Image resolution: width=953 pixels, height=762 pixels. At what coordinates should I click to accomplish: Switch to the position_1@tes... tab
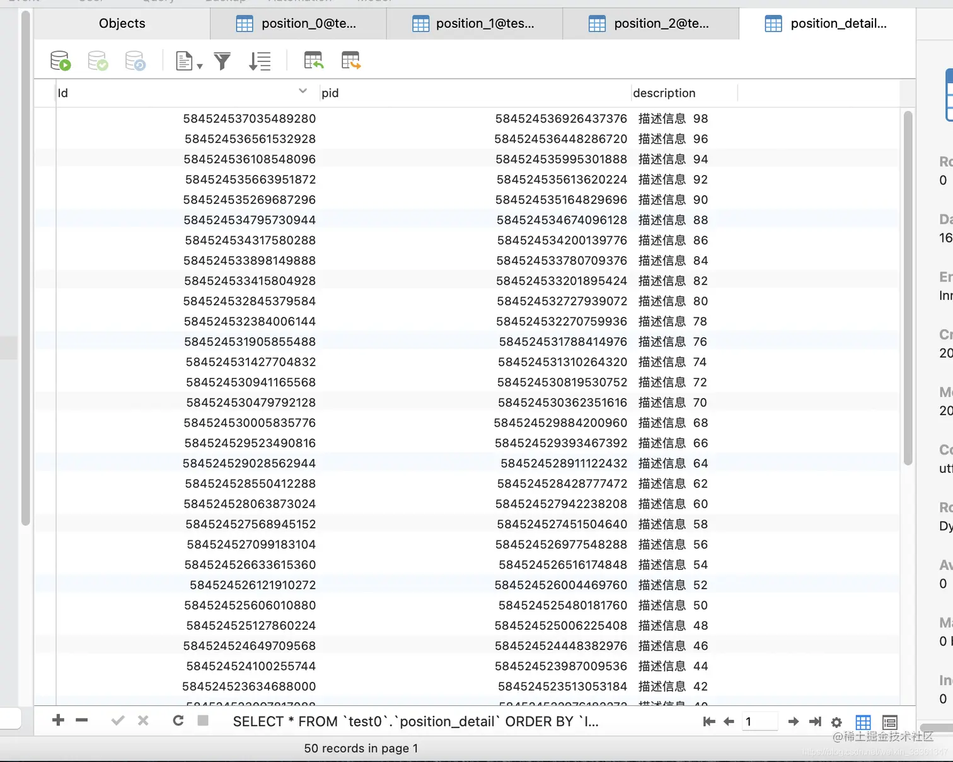coord(475,23)
